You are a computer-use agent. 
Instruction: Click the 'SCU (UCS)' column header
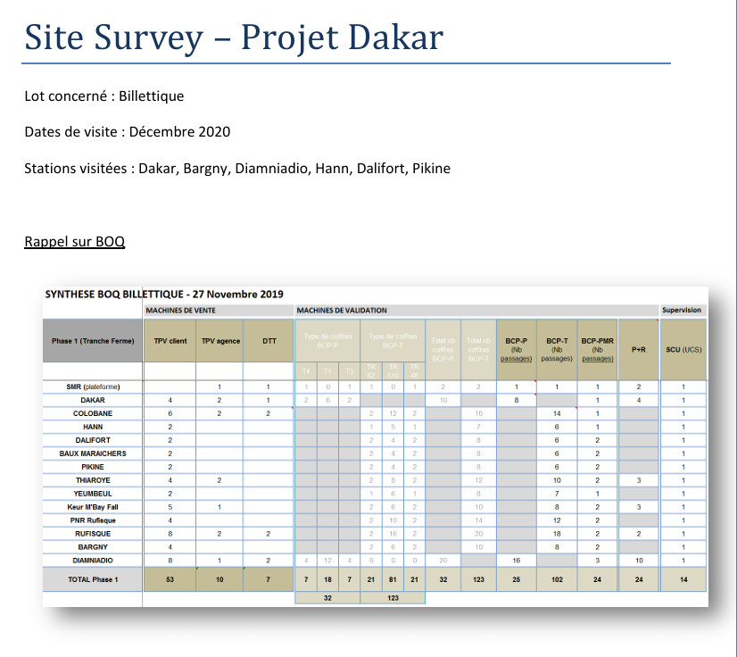(683, 349)
